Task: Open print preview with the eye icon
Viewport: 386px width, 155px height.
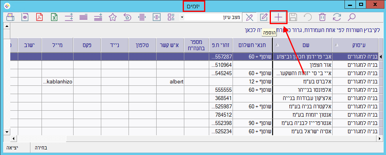Action: (x=25, y=17)
